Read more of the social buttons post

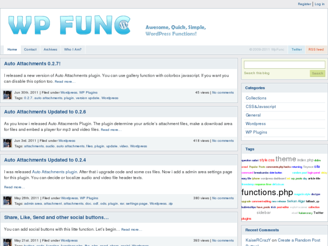[x=132, y=229]
